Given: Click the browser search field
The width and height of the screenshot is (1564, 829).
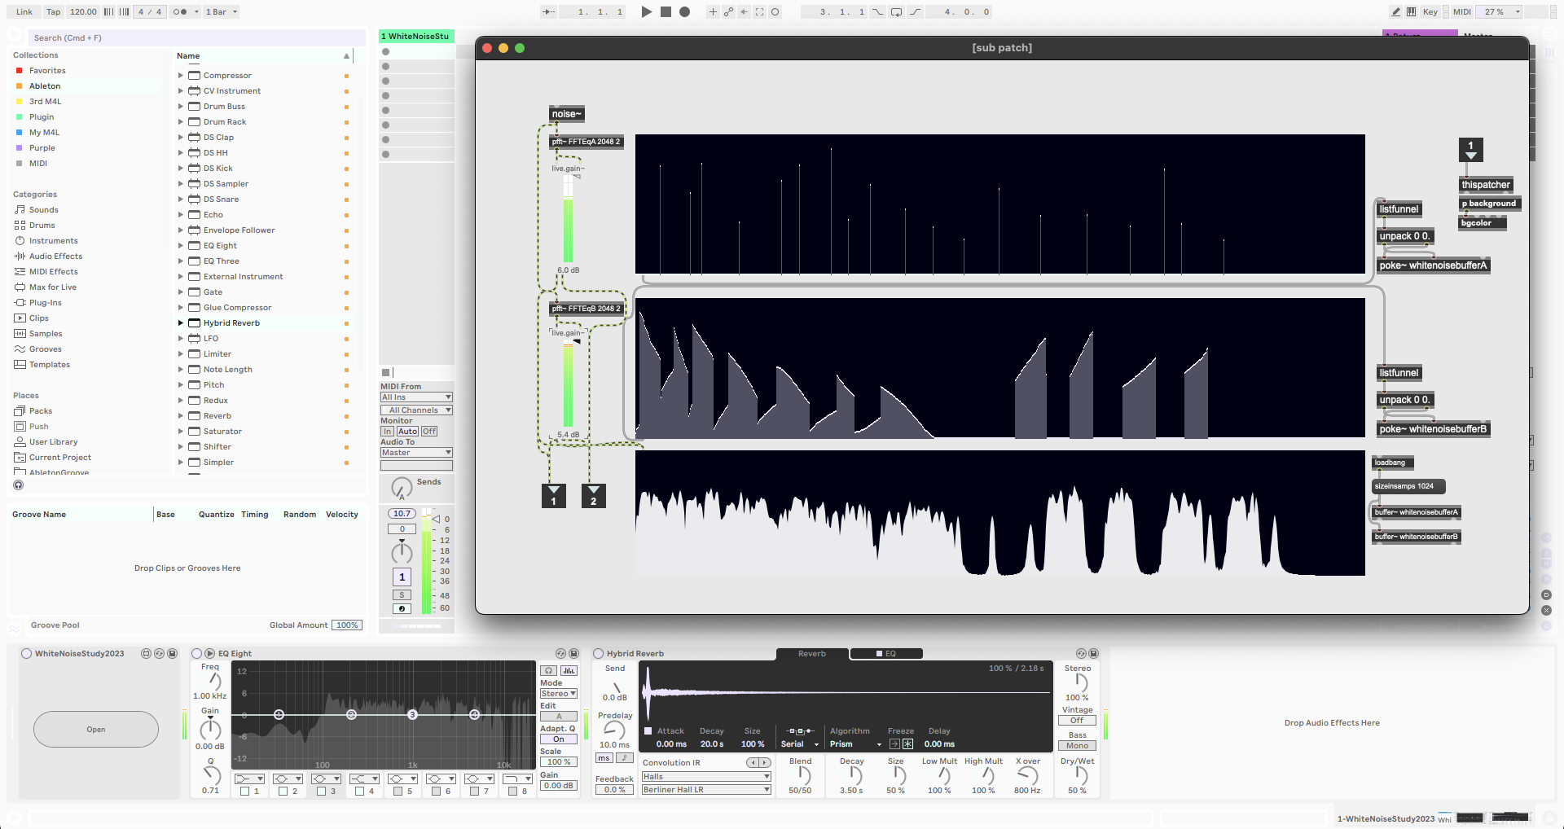Looking at the screenshot, I should (x=195, y=38).
